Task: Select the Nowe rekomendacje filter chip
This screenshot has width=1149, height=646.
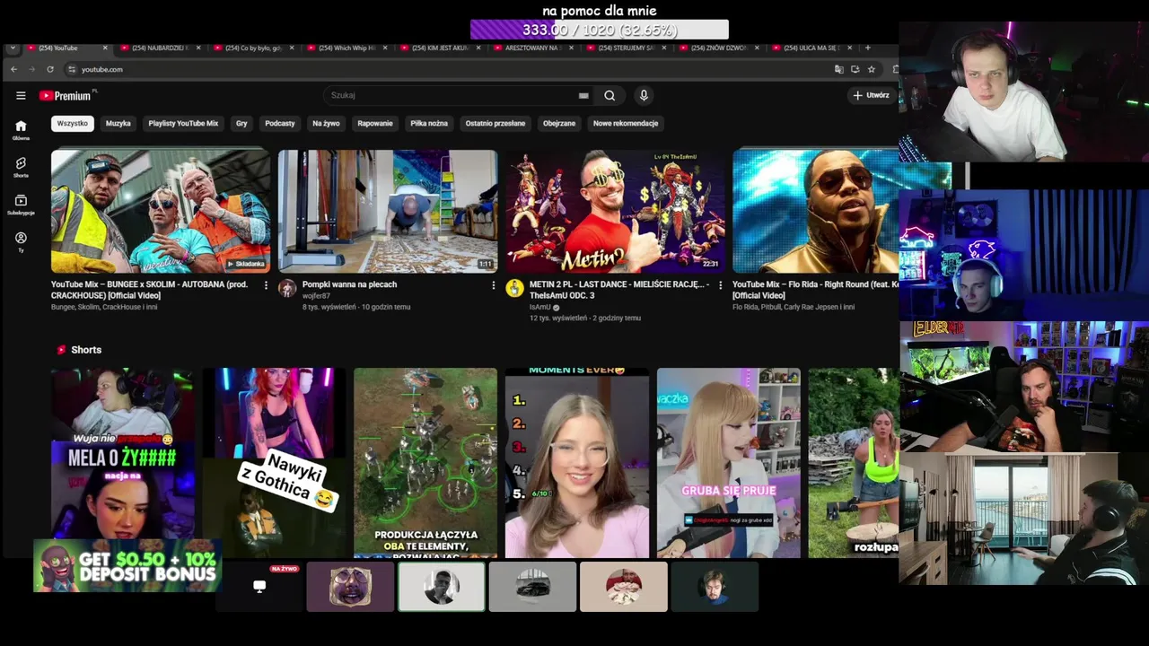Action: point(626,123)
